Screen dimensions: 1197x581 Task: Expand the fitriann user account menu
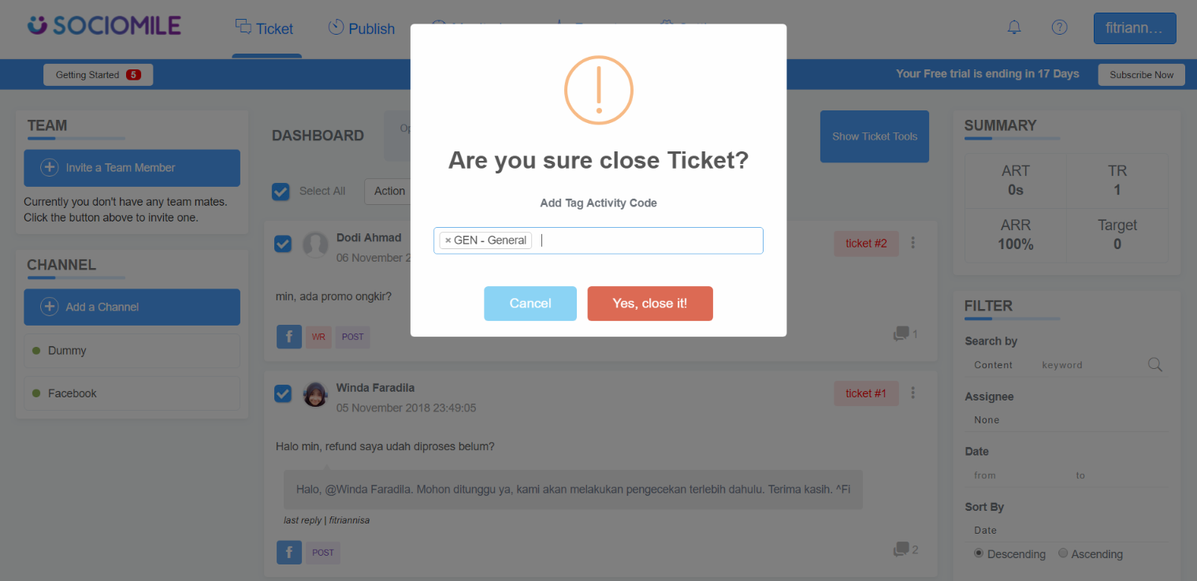[1135, 28]
